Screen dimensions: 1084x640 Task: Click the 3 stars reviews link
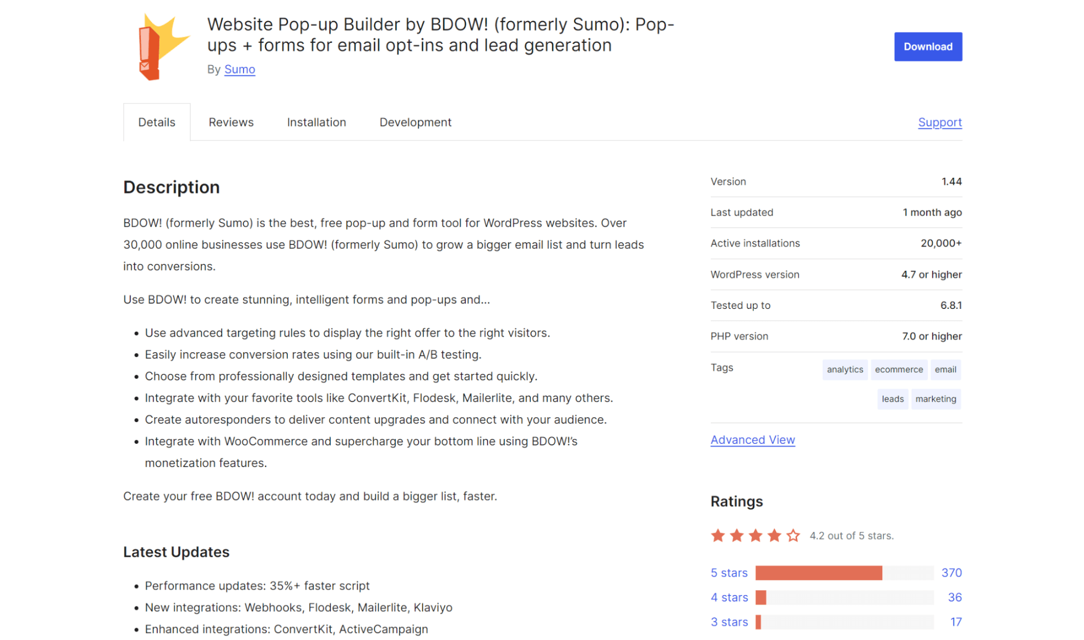click(729, 622)
